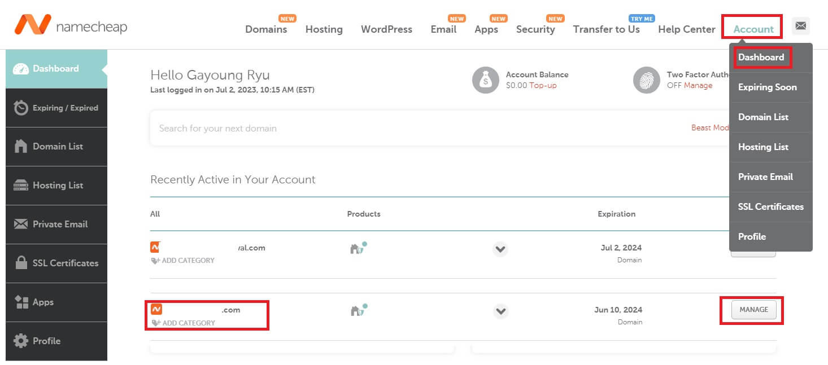828x365 pixels.
Task: Open the Hosting menu
Action: click(324, 29)
